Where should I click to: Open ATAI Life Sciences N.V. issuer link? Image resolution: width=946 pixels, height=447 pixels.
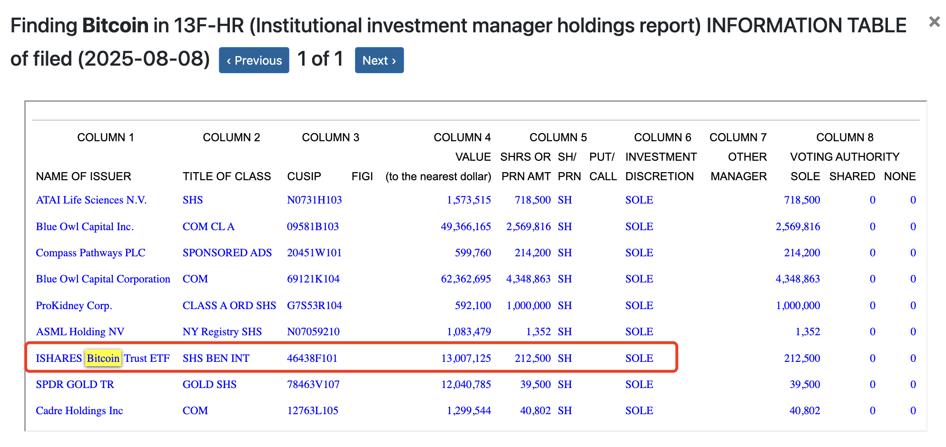pos(91,200)
